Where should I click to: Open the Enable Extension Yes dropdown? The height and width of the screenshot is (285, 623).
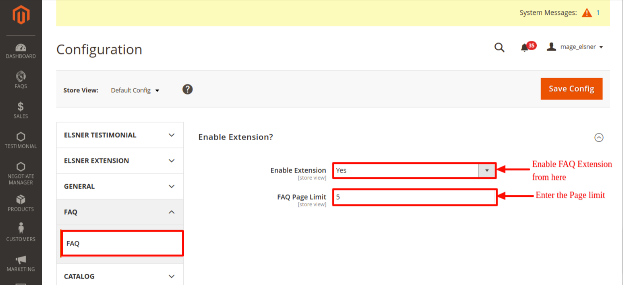414,170
